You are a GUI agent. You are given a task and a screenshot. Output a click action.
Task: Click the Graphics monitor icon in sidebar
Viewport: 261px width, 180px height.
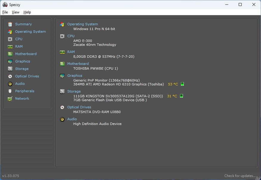(10, 62)
